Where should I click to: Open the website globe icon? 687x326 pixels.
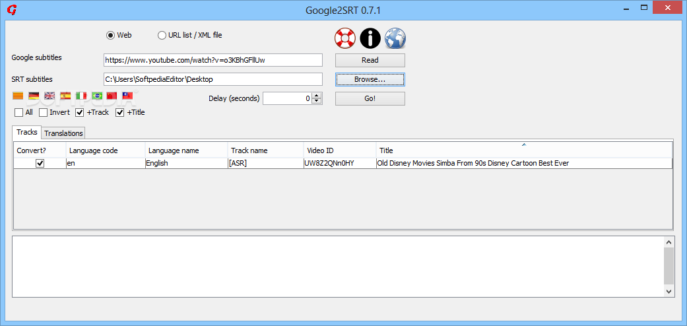point(395,38)
